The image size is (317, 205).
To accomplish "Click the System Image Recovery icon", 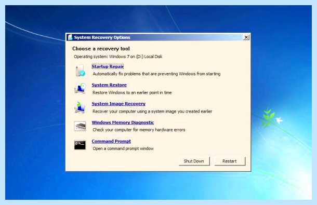I will (80, 107).
